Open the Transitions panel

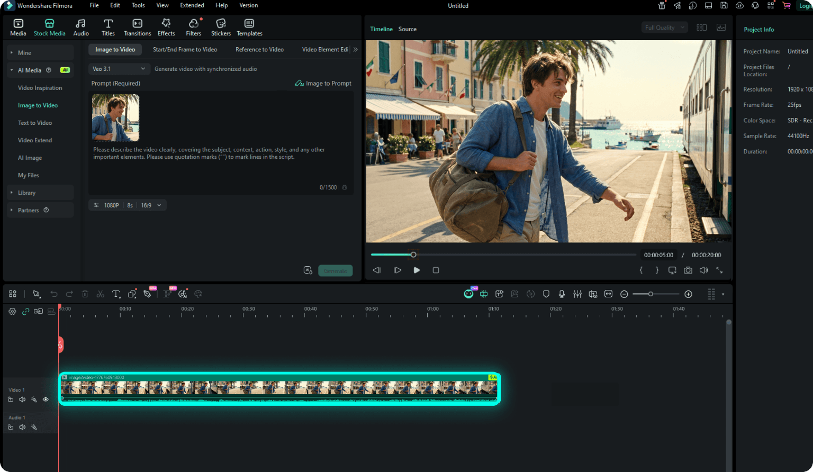pos(137,26)
